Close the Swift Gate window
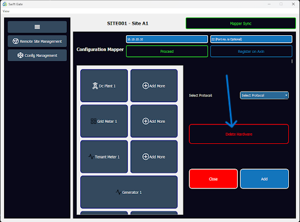The image size is (300, 222). (293, 4)
